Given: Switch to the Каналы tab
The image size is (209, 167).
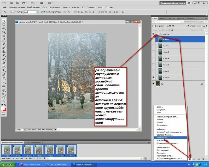Looking at the screenshot, I should click(x=162, y=18).
